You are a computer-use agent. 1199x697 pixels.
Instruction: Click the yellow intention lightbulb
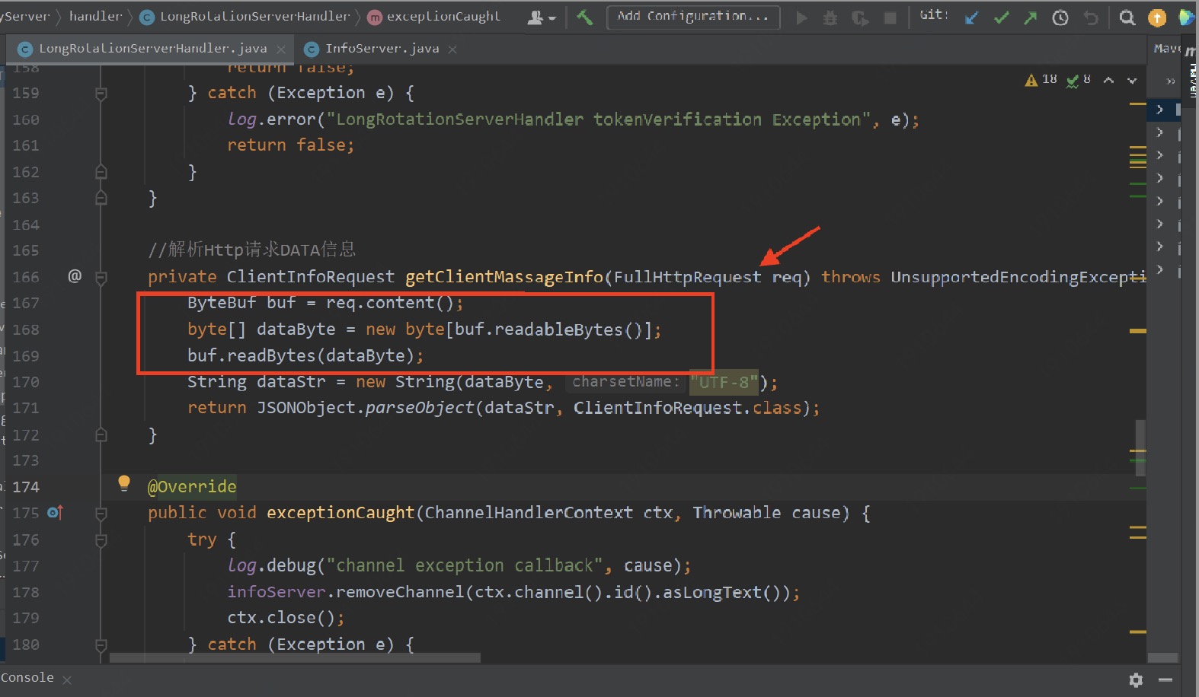coord(124,483)
